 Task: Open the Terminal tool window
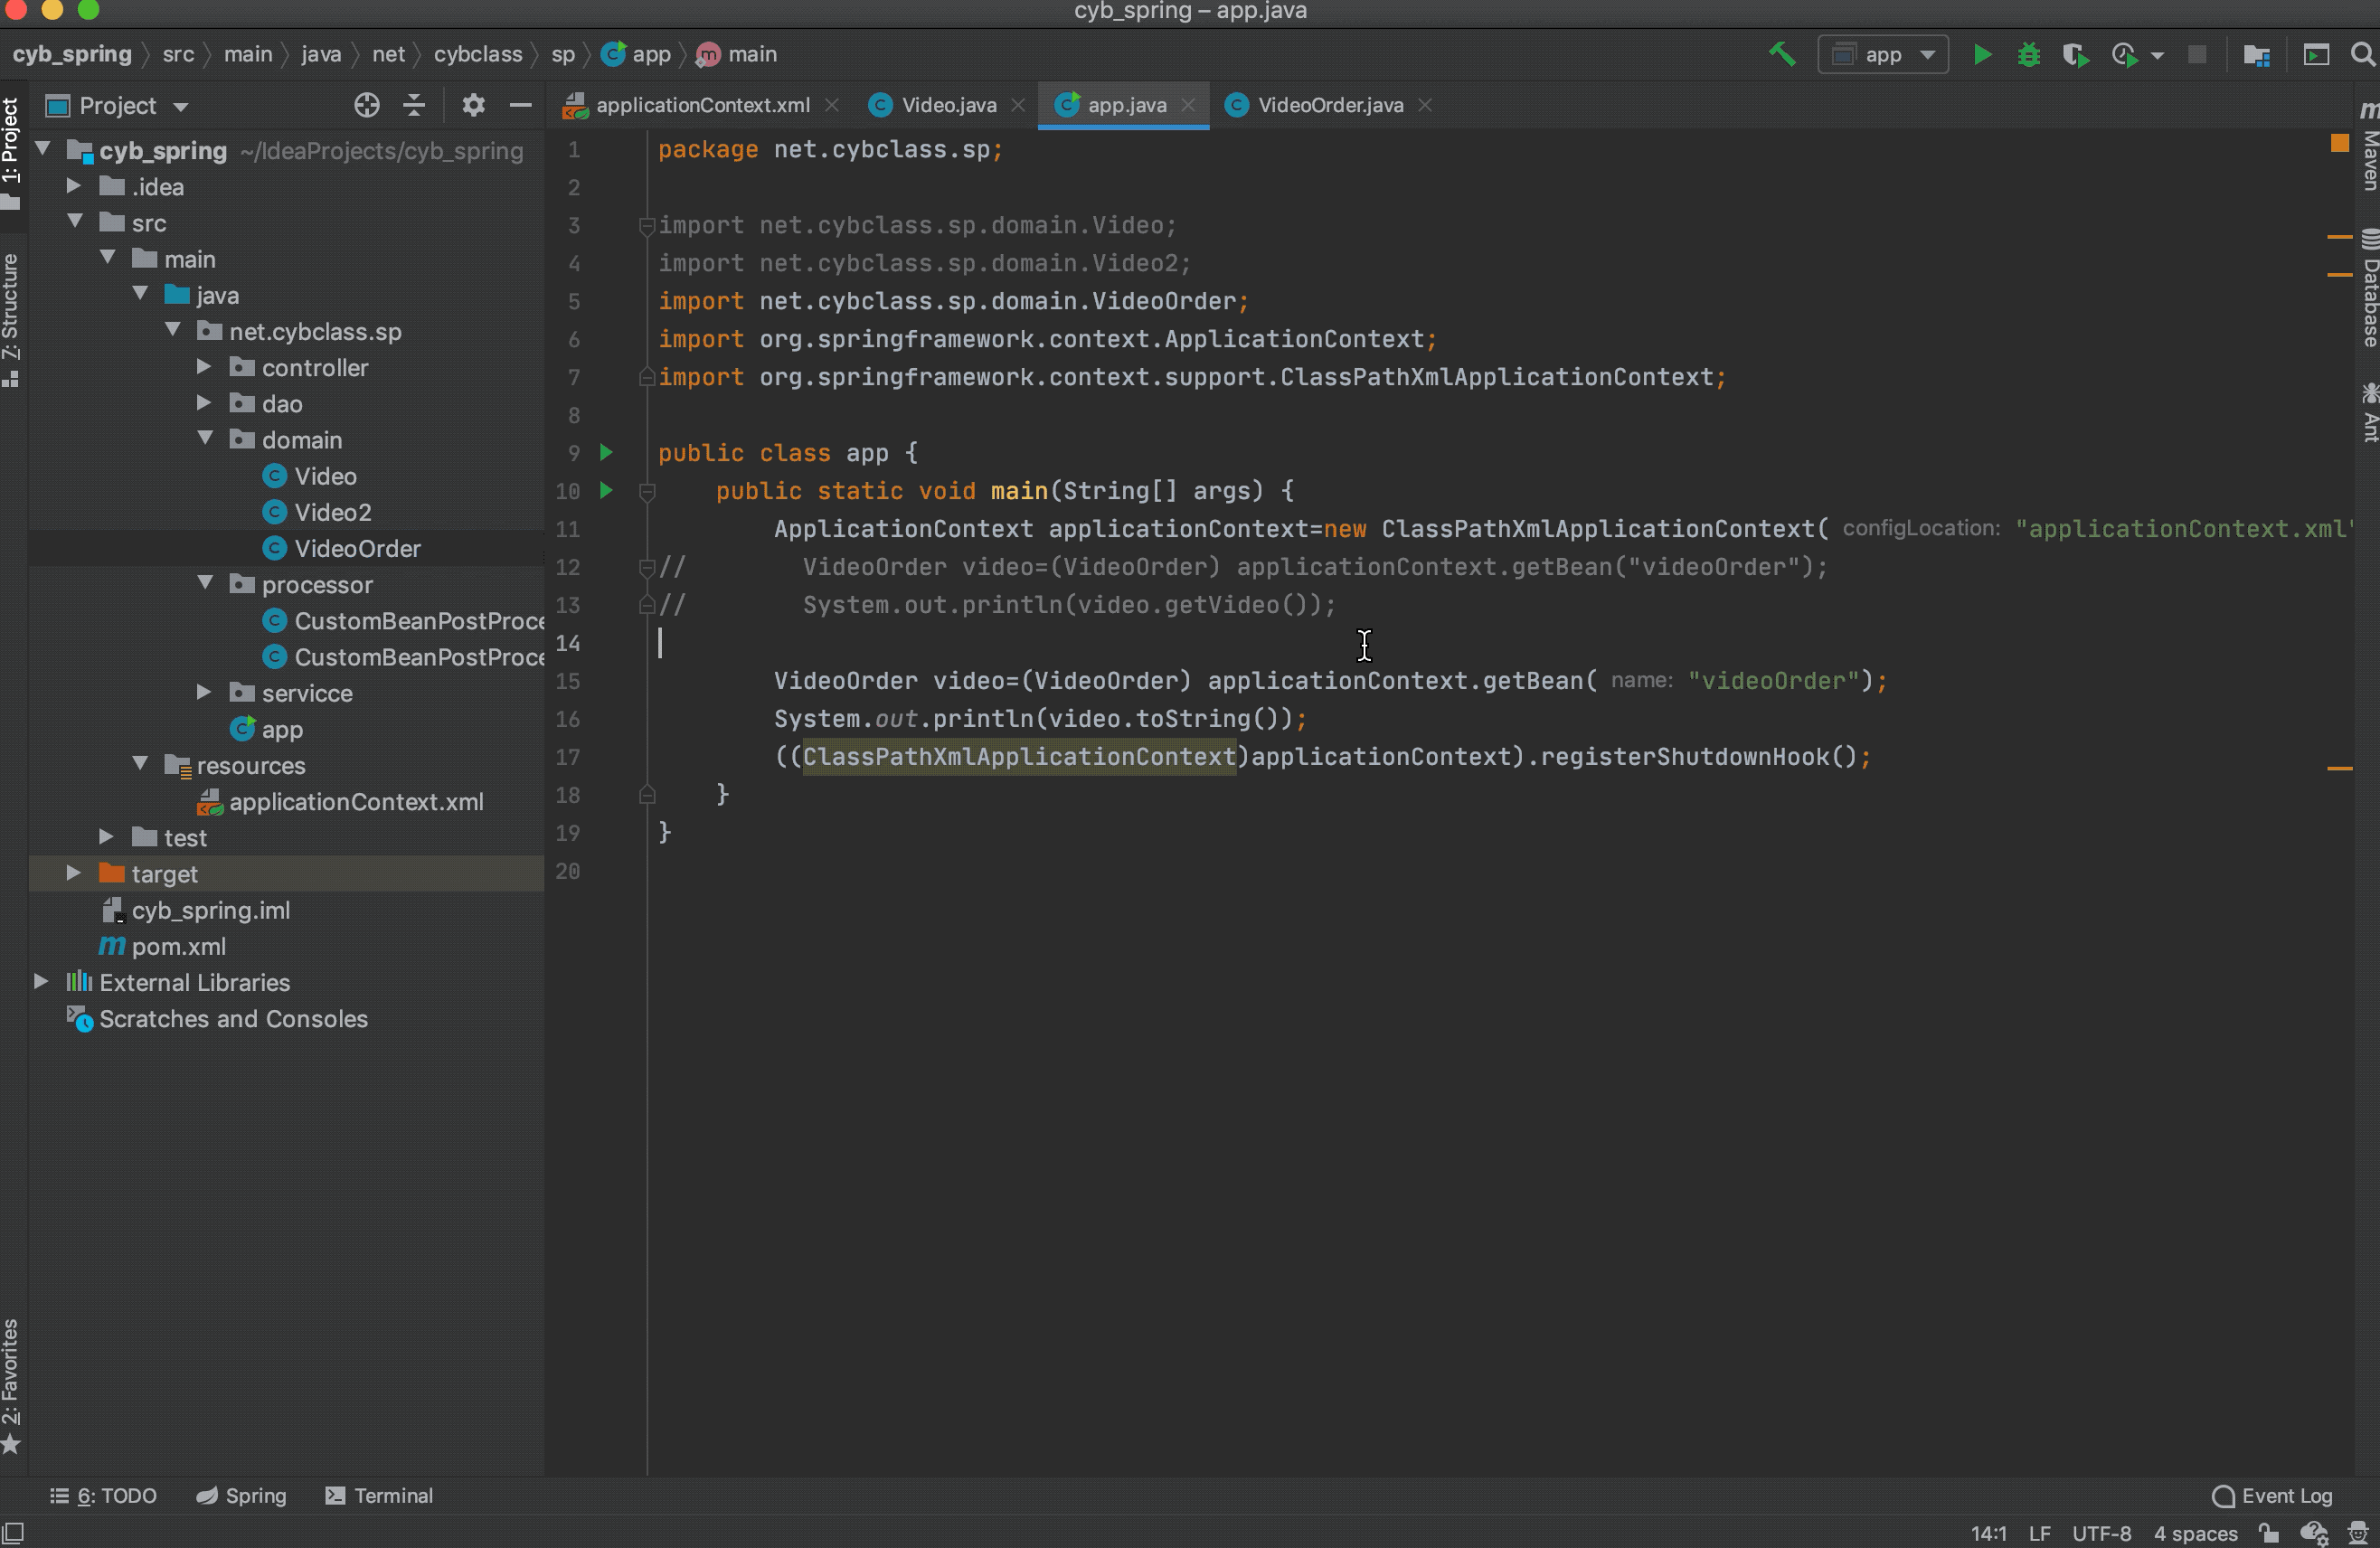(x=379, y=1495)
